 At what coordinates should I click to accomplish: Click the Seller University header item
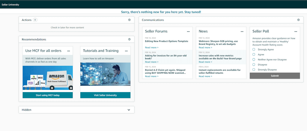(10, 4)
